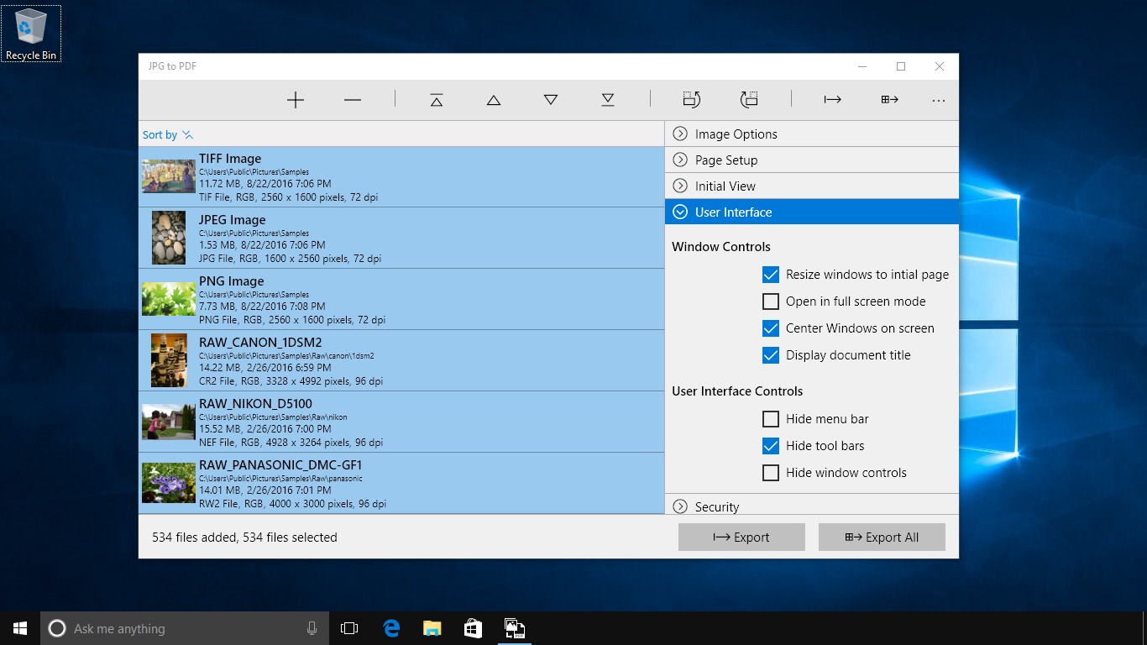The height and width of the screenshot is (645, 1147).
Task: Select the RAW_NIKON_D5100 thumbnail
Action: point(168,422)
